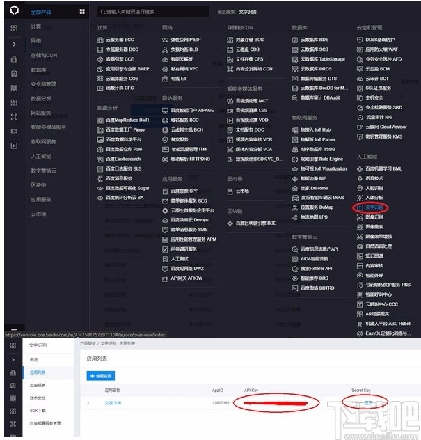Click the globe icon beside 域名服务 BCD
Viewport: 421px width, 440px height.
point(165,120)
